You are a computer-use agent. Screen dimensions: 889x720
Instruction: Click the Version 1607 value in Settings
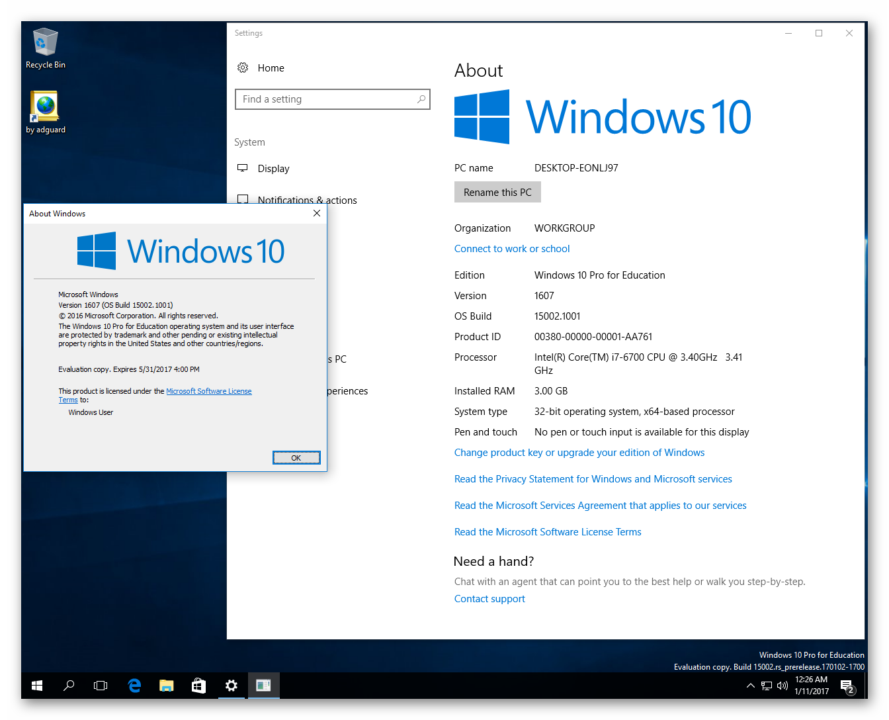(544, 296)
